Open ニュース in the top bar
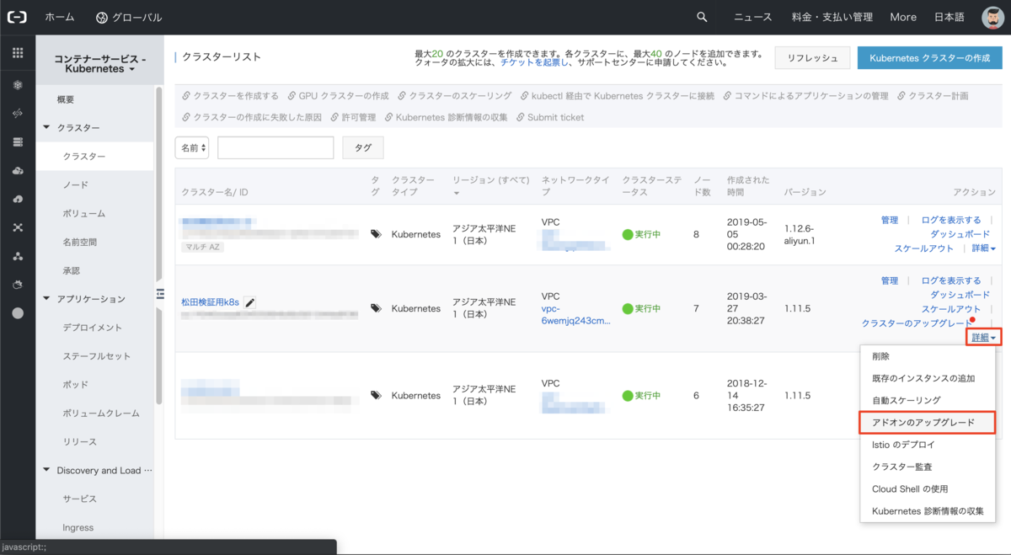 click(x=752, y=17)
